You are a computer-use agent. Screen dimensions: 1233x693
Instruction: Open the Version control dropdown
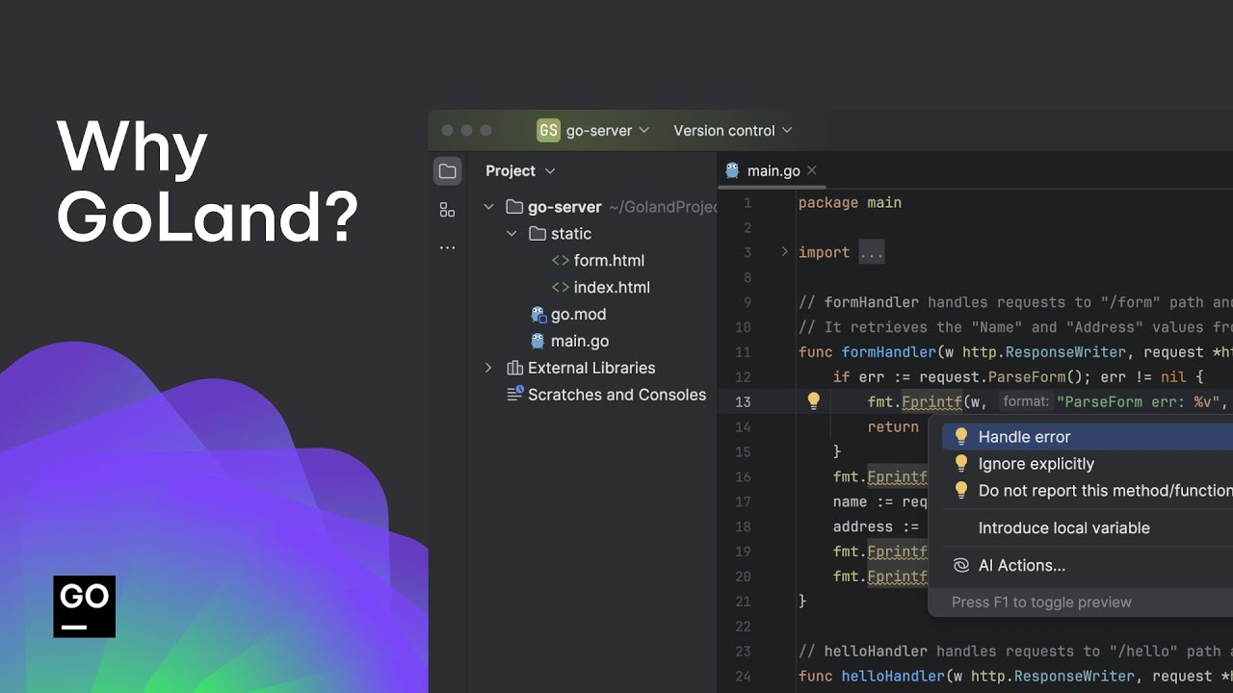pos(732,131)
